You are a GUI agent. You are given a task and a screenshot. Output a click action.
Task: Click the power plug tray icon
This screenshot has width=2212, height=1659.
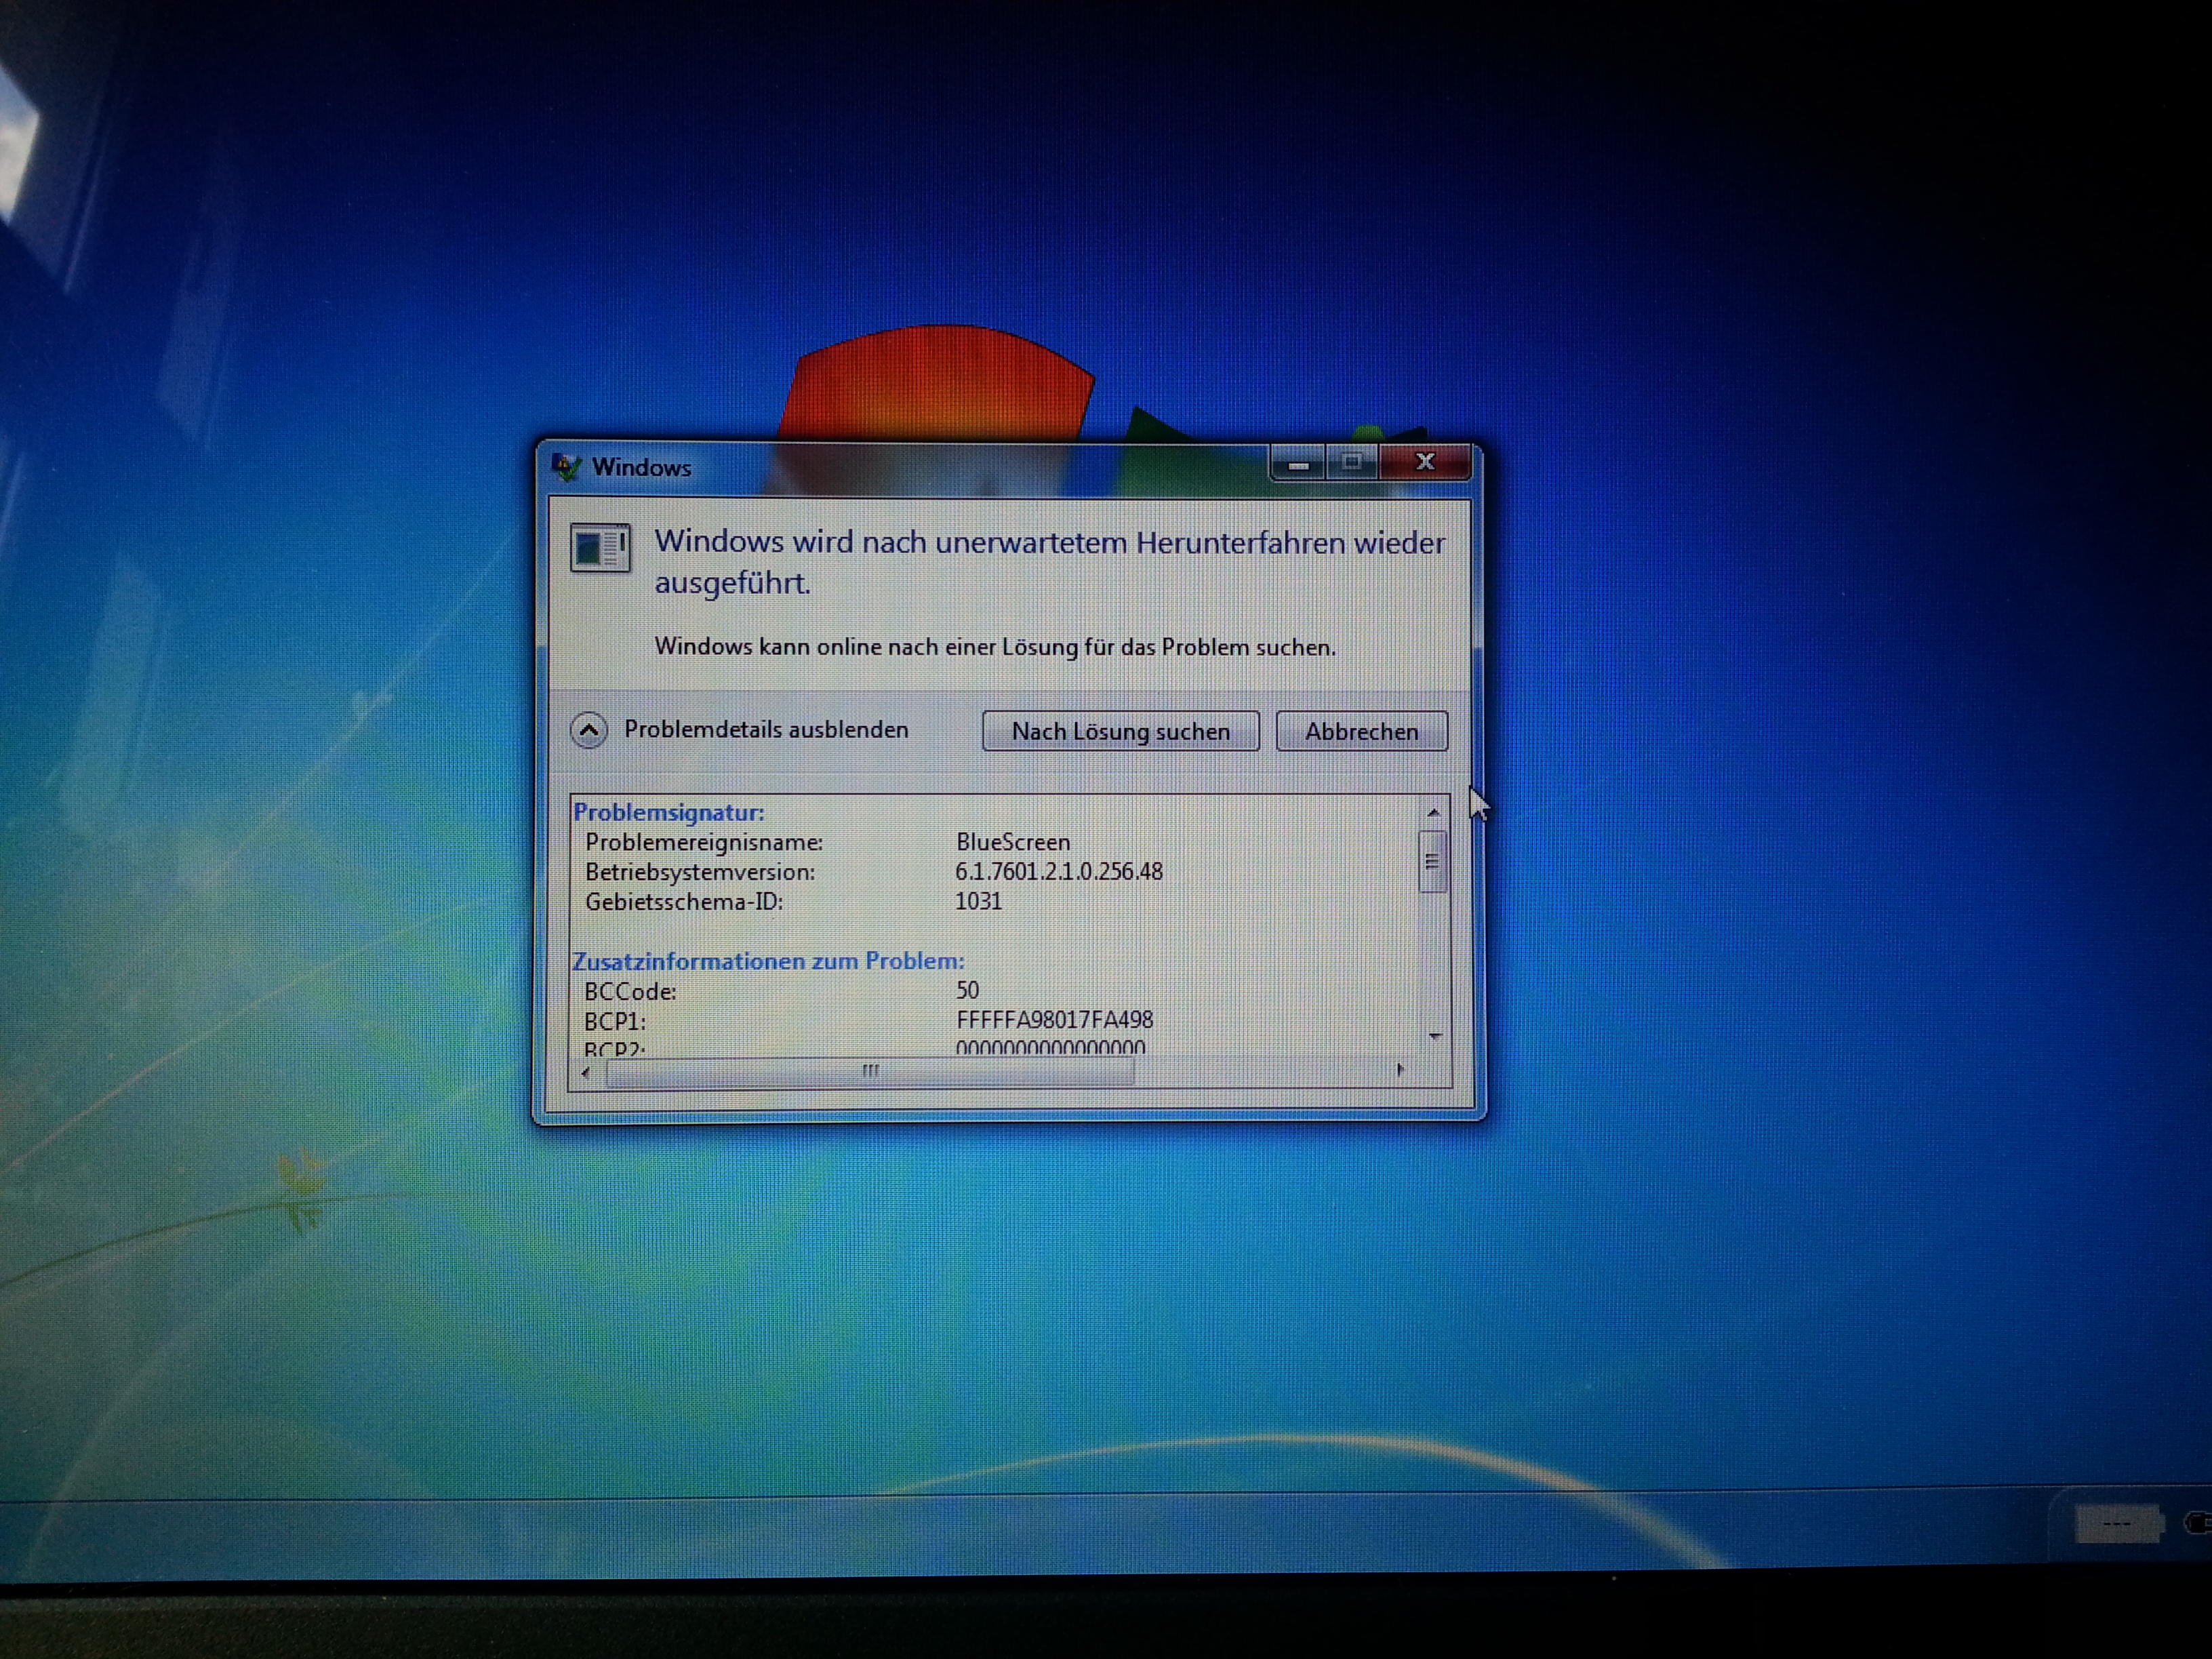click(2199, 1523)
